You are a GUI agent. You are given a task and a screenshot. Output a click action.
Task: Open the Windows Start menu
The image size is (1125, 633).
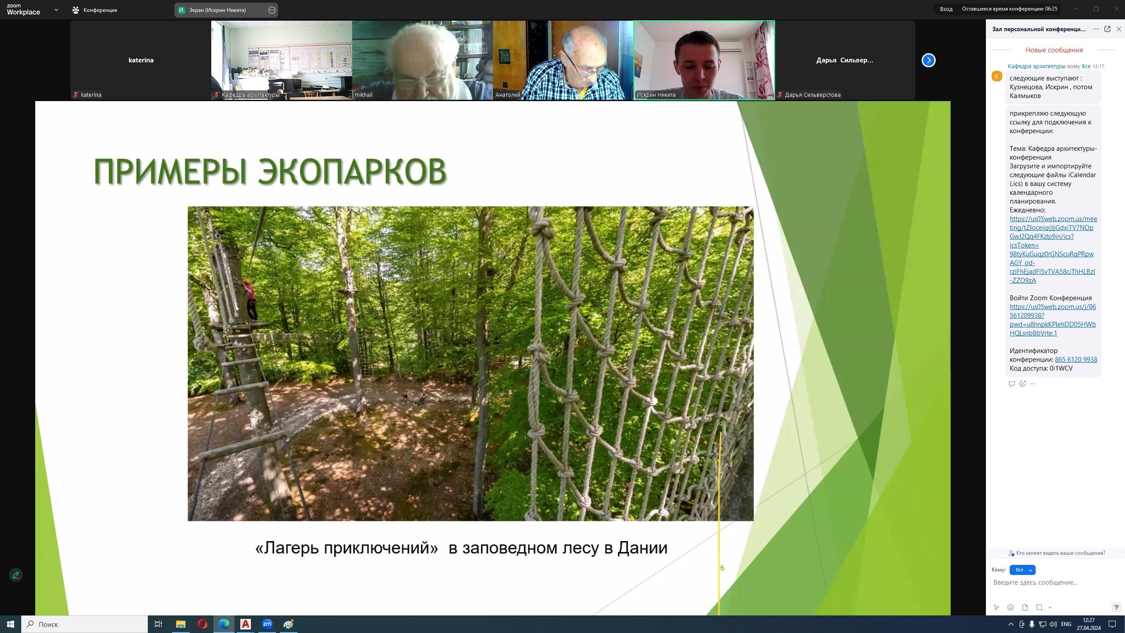click(x=11, y=624)
